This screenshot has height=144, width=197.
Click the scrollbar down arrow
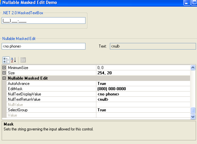193,117
